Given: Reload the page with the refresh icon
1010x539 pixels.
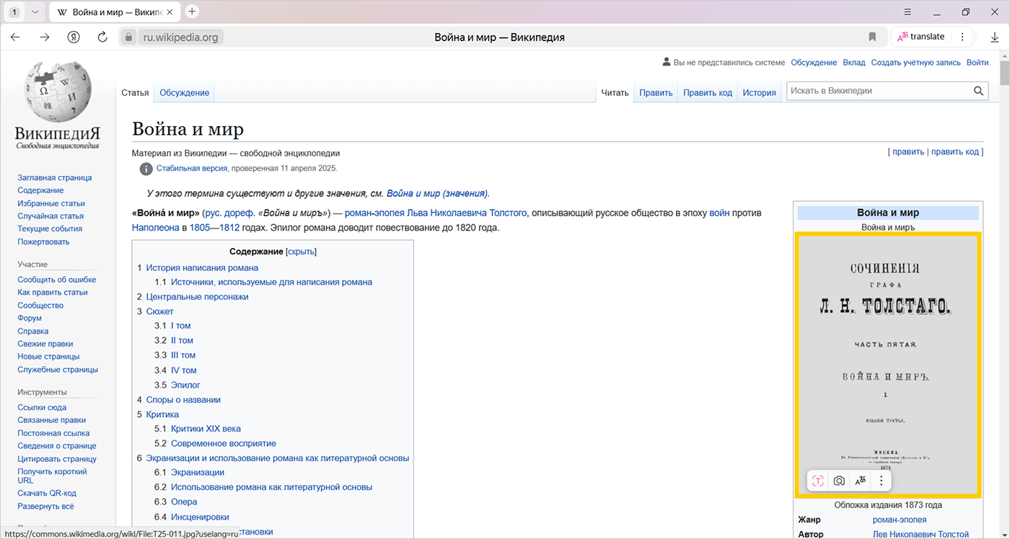Looking at the screenshot, I should (x=102, y=37).
